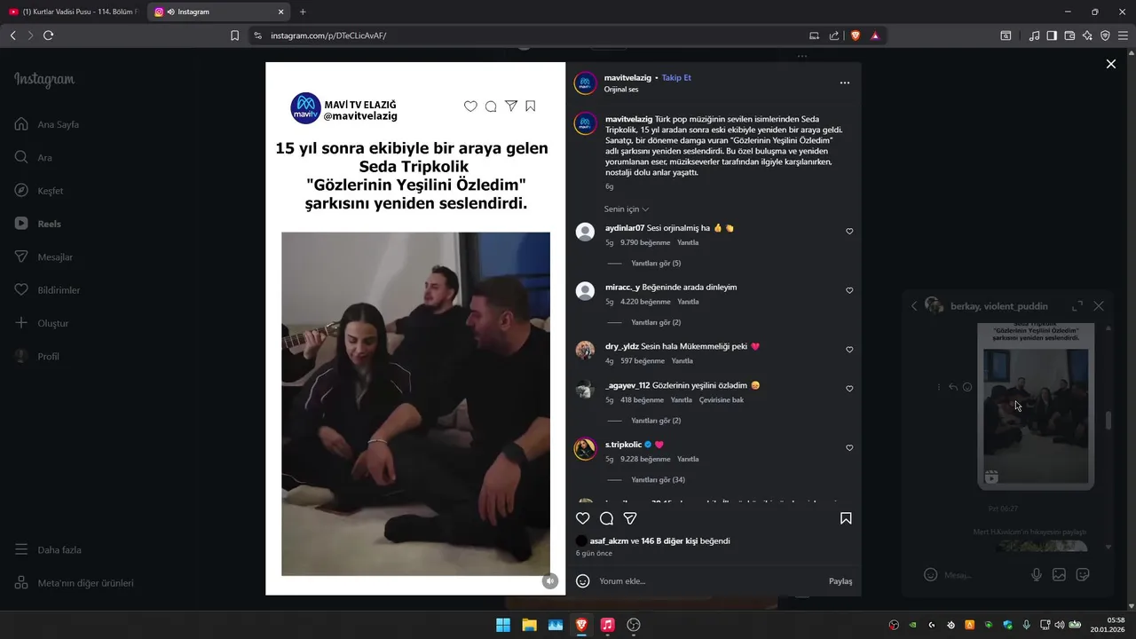Like aydinlar07's comment

pyautogui.click(x=849, y=232)
